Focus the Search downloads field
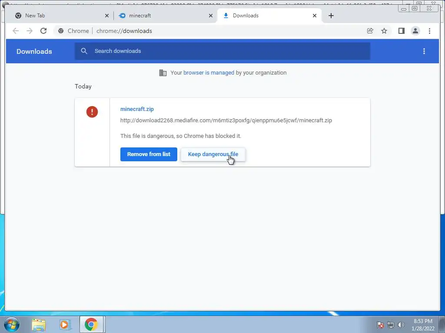The width and height of the screenshot is (445, 333). pos(222,51)
